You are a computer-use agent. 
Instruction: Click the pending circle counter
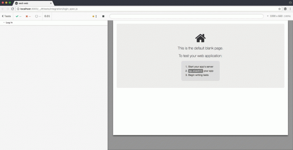click(38, 16)
